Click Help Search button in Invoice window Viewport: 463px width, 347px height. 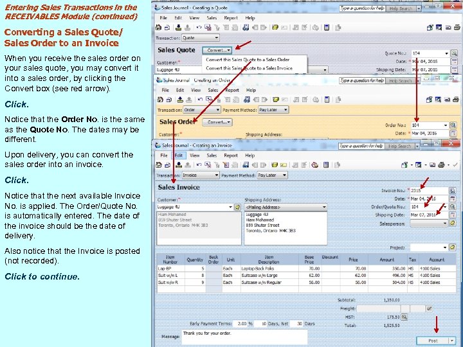coord(399,146)
